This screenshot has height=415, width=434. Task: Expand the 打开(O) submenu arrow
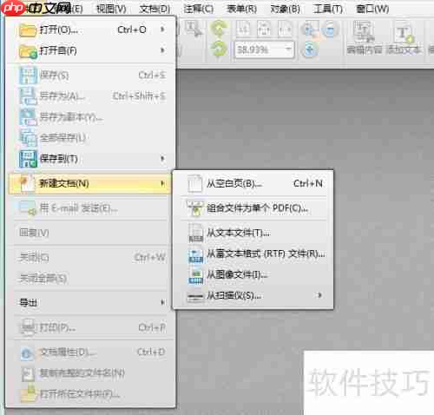pos(162,30)
